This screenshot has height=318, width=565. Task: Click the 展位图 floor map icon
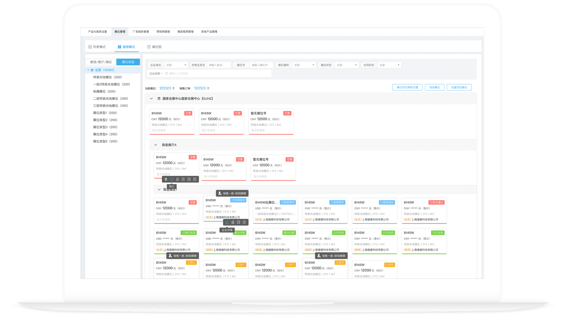click(149, 47)
